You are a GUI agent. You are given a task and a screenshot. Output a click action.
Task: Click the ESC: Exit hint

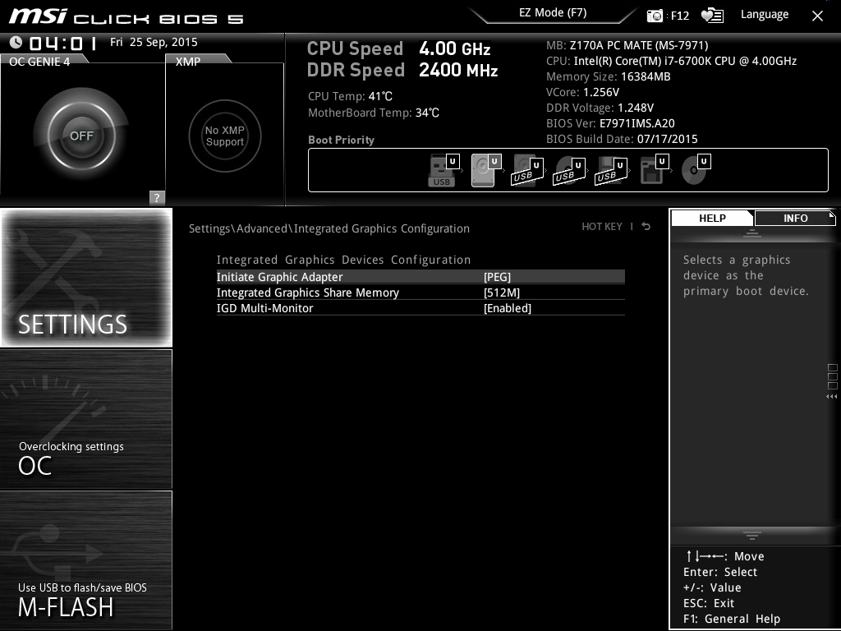[x=709, y=603]
